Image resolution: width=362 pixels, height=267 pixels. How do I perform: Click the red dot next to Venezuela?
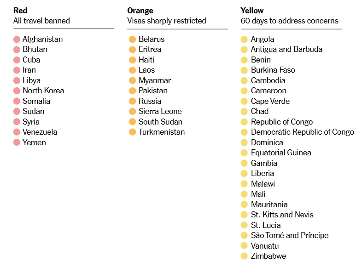click(17, 132)
